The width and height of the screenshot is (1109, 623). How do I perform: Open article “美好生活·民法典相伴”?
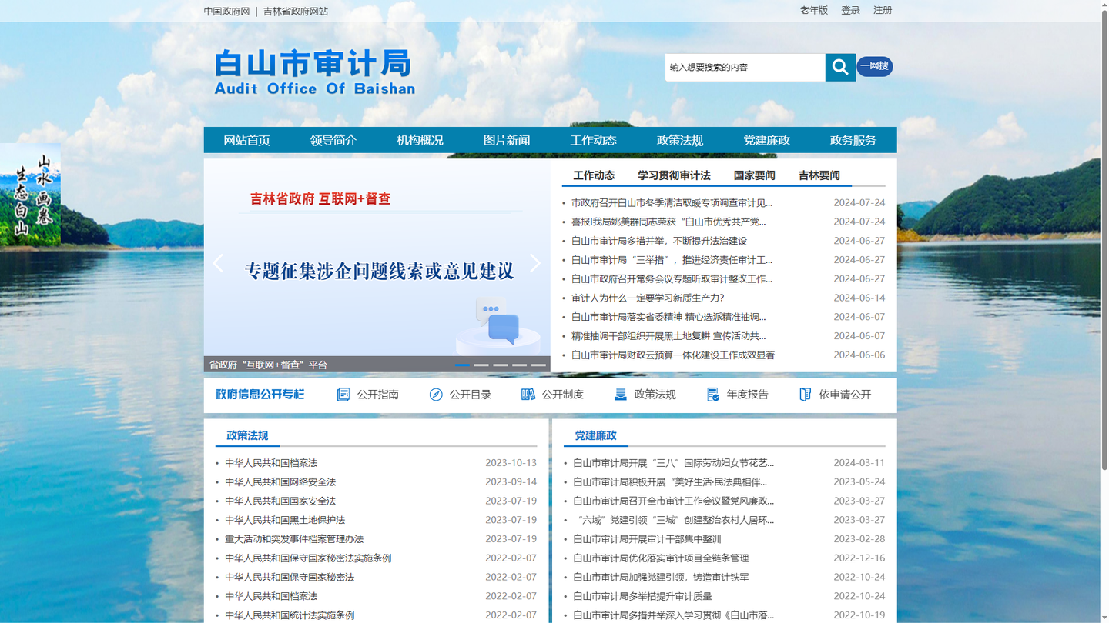(670, 482)
